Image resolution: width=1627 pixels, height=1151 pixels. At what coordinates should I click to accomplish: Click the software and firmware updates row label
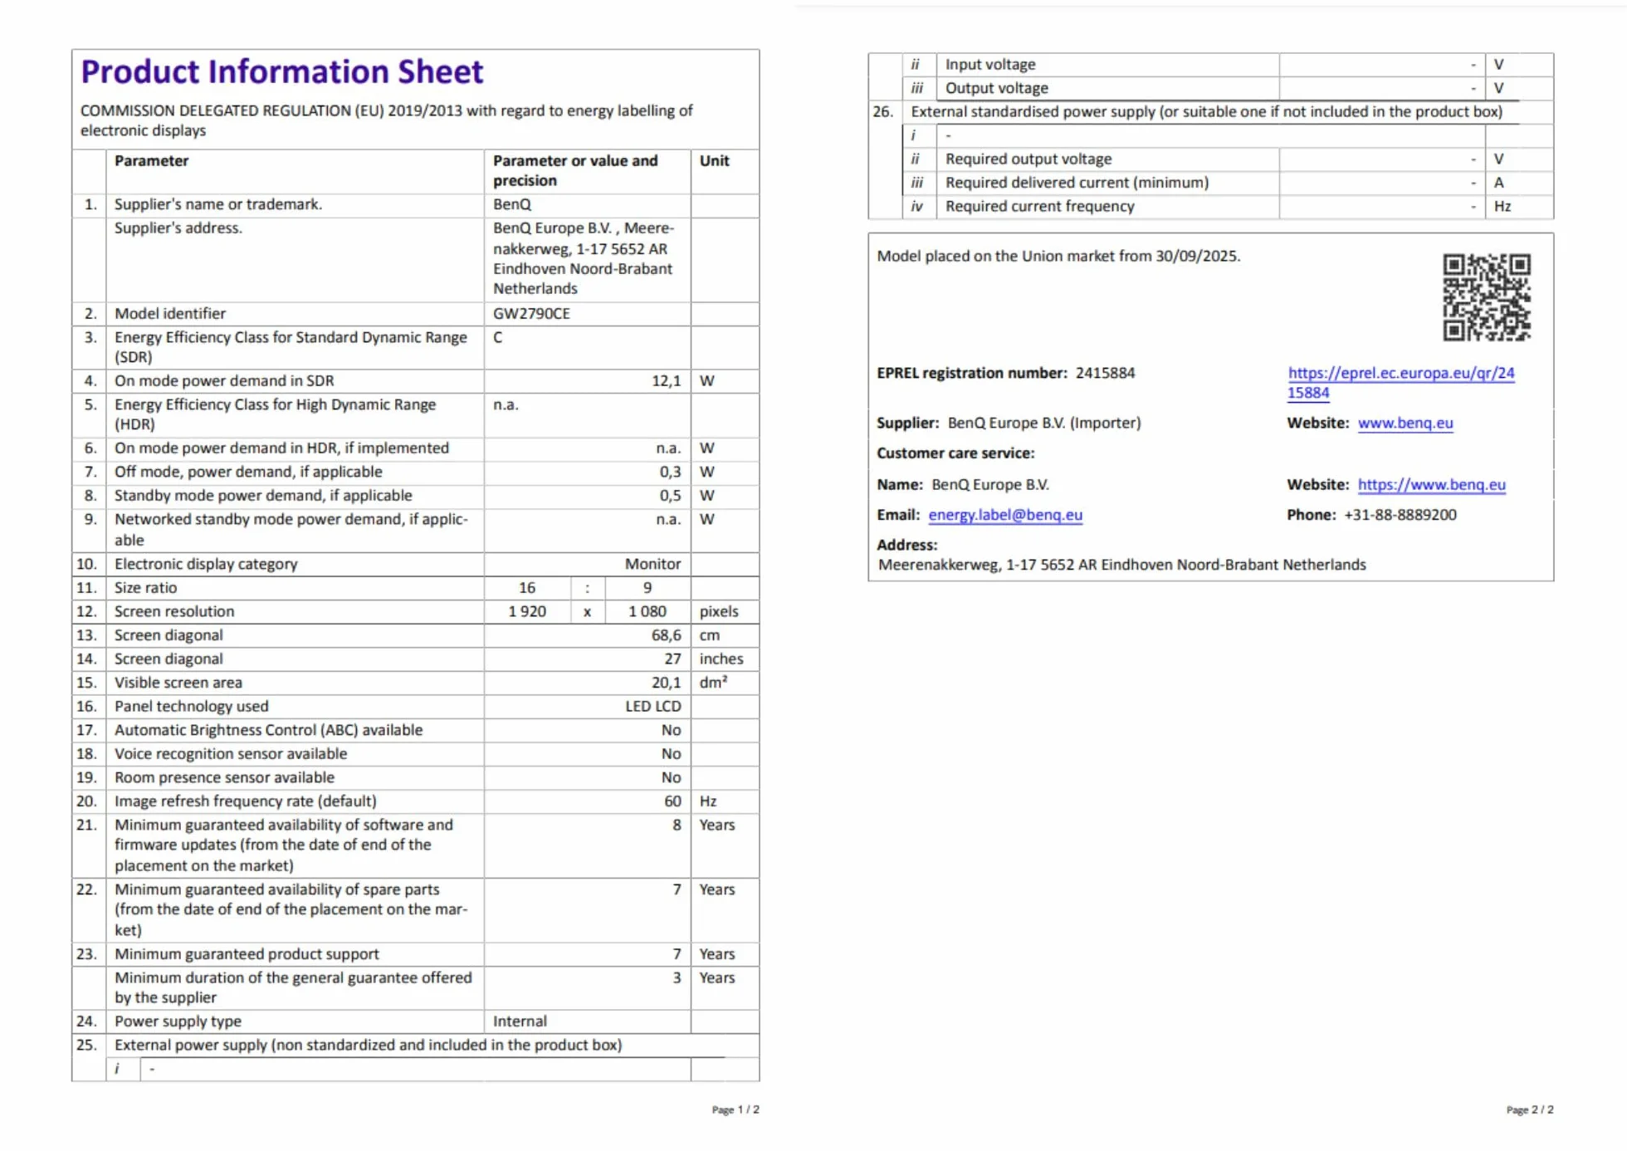[x=284, y=845]
